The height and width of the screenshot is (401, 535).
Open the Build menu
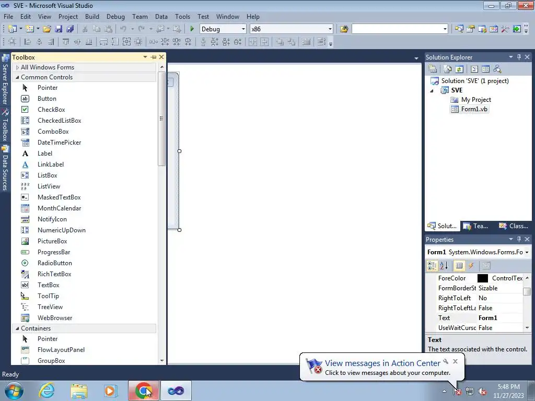pyautogui.click(x=92, y=16)
